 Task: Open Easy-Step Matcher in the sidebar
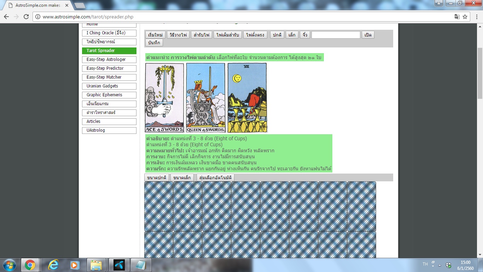pos(109,77)
